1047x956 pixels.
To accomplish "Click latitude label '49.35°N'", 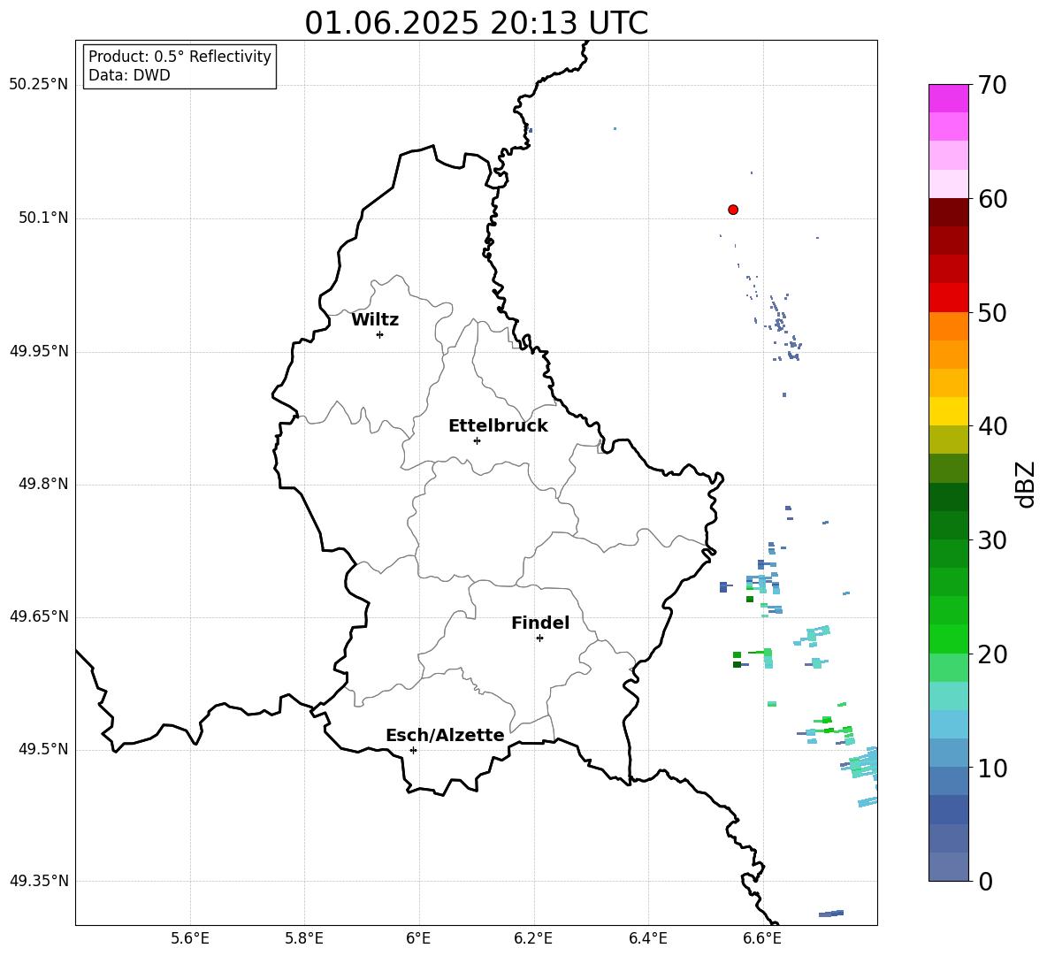I will pyautogui.click(x=39, y=881).
